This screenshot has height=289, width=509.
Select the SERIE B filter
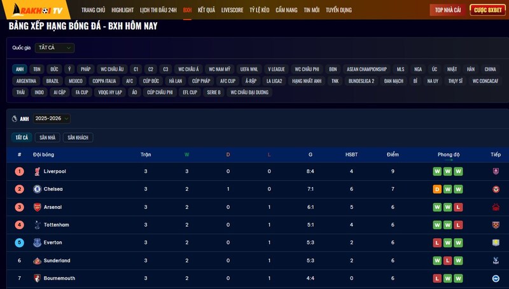point(214,92)
